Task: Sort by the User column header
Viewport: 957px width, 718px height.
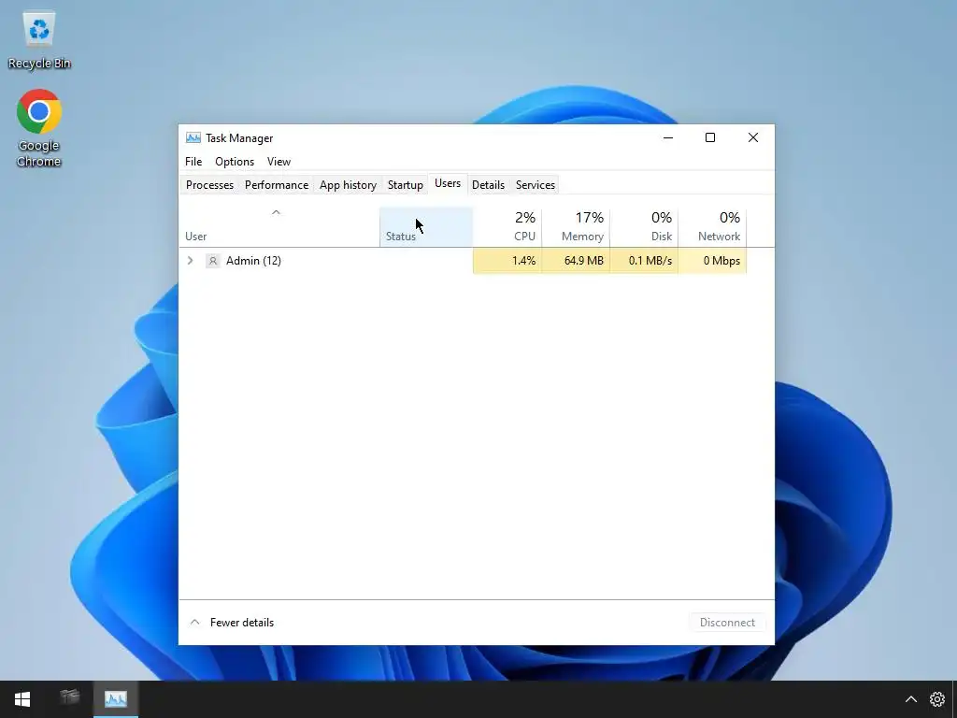Action: point(279,227)
